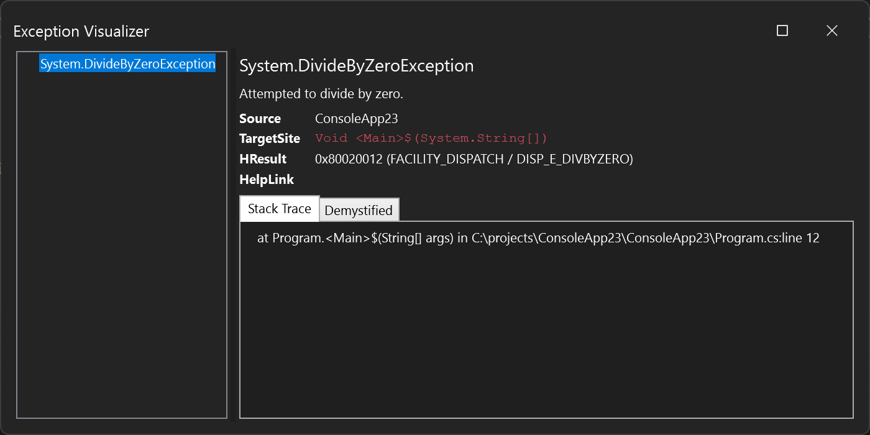Click the TargetSite field label
The height and width of the screenshot is (435, 870).
[270, 138]
